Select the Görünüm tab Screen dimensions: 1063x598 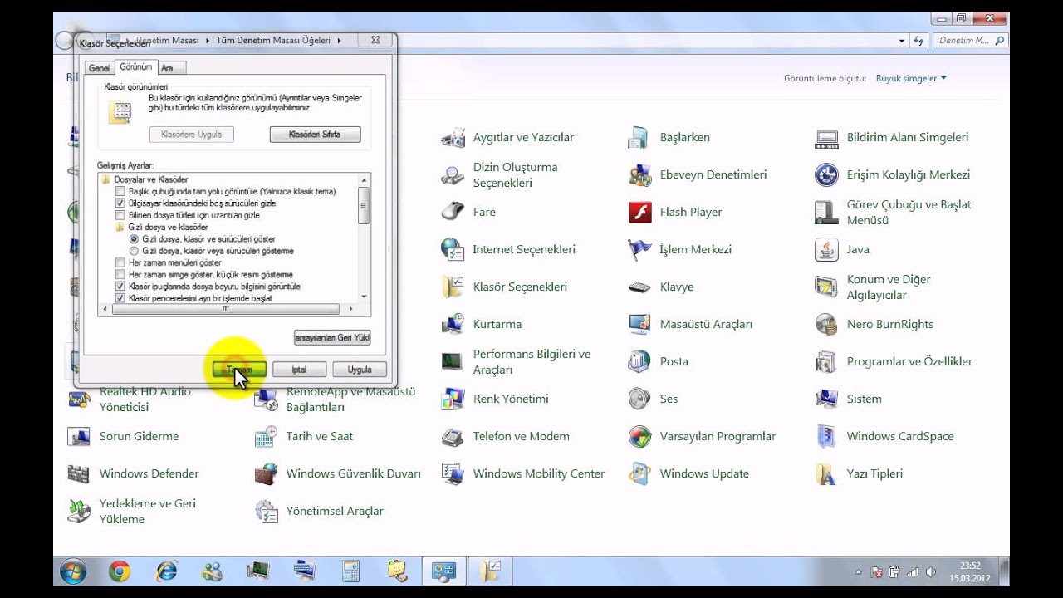pyautogui.click(x=135, y=66)
